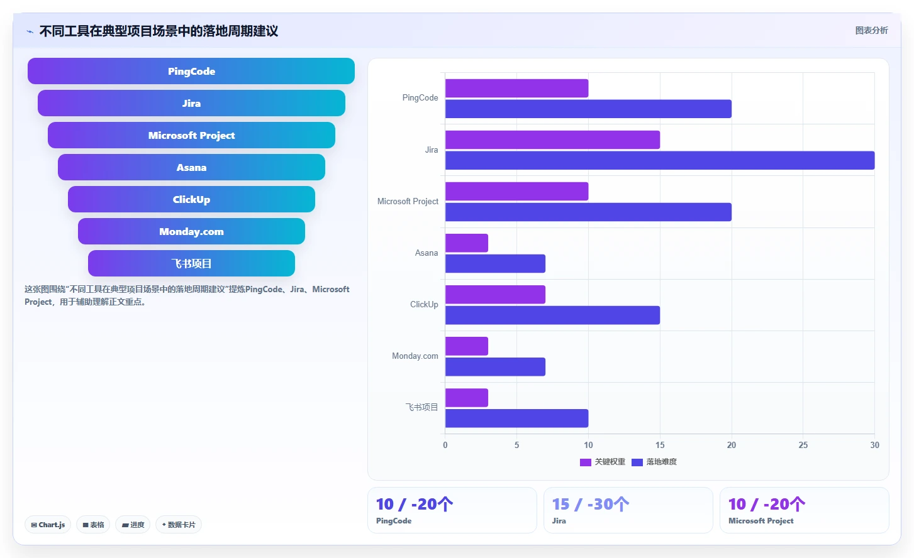Click the chart title 不同工具在典型项目场景中的落地周期建议

159,31
